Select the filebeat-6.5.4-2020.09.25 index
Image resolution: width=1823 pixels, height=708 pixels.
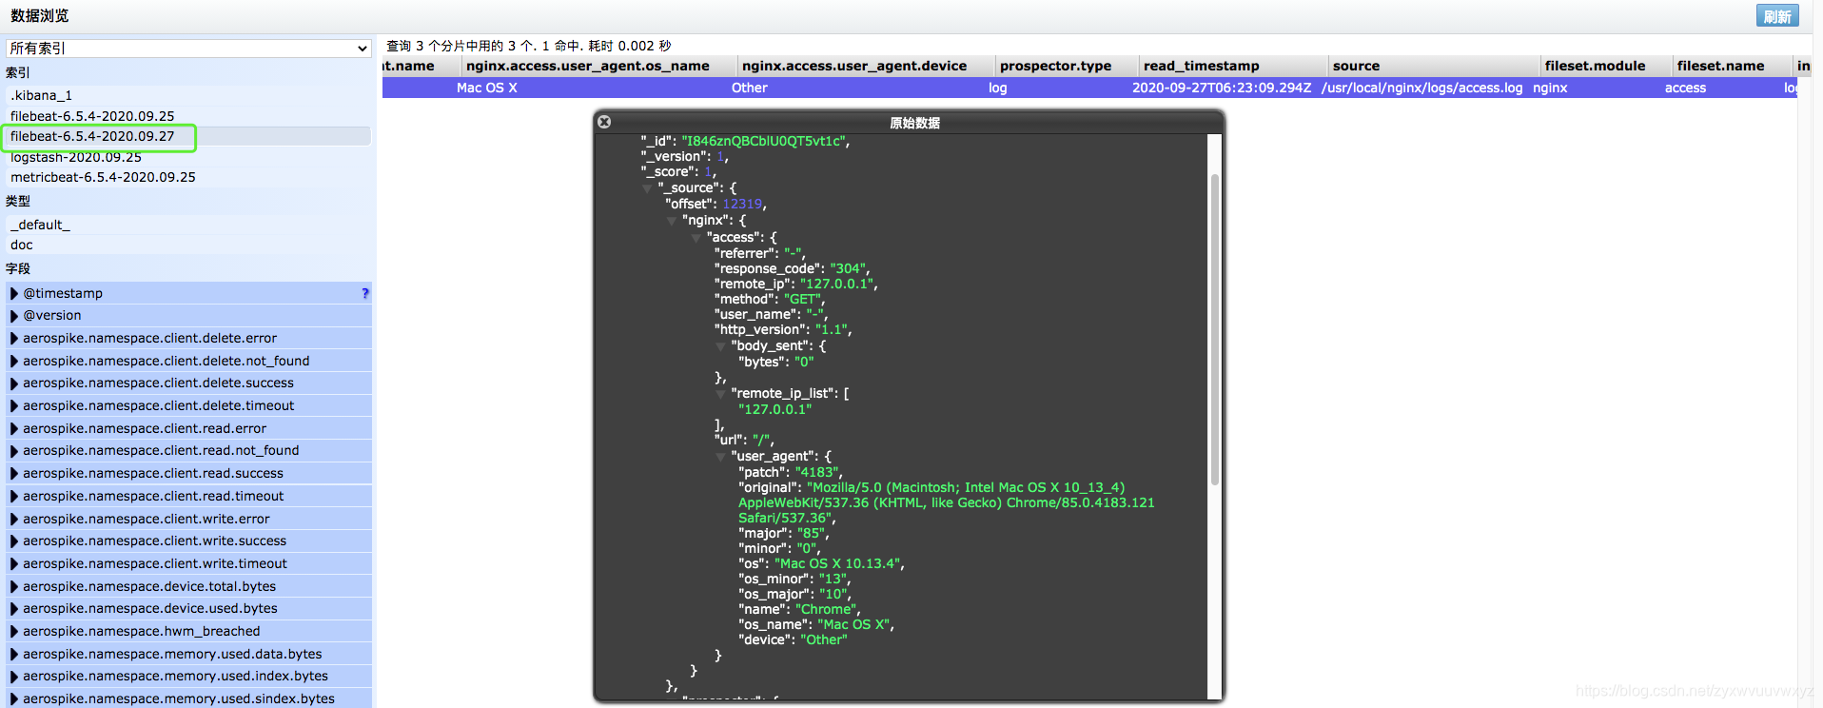188,116
